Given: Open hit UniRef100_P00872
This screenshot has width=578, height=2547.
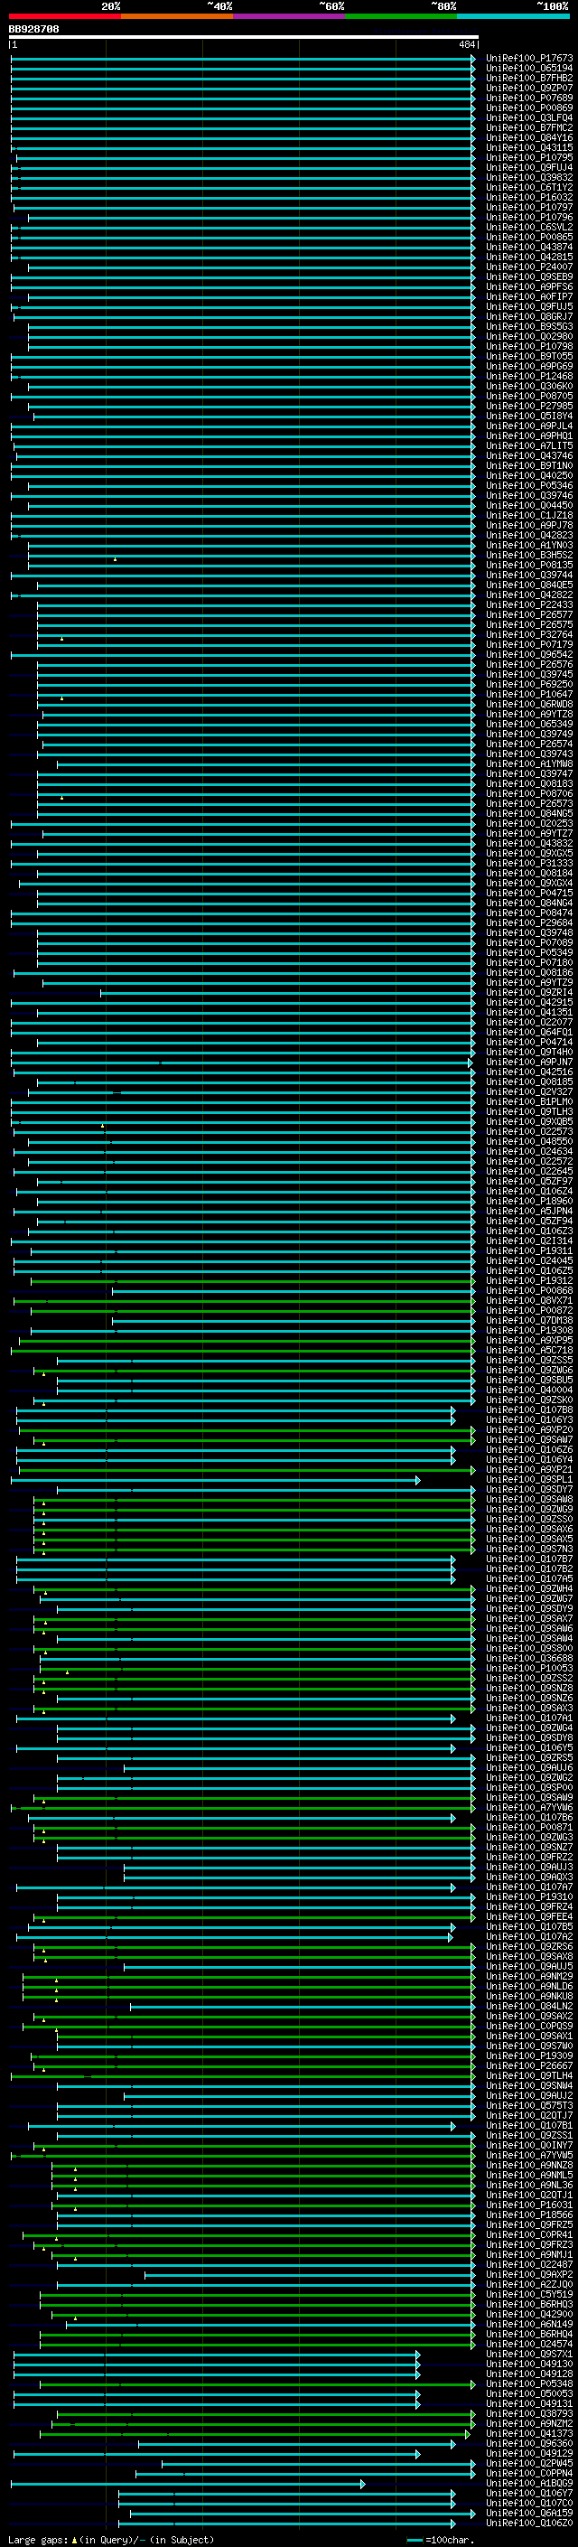Looking at the screenshot, I should [529, 1310].
